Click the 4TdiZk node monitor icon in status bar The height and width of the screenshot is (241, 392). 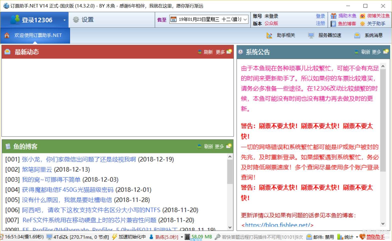(x=49, y=237)
